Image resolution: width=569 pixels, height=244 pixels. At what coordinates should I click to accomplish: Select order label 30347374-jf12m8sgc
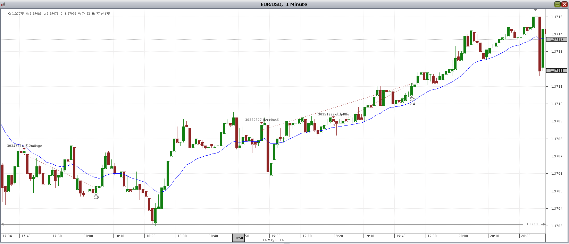pos(24,146)
